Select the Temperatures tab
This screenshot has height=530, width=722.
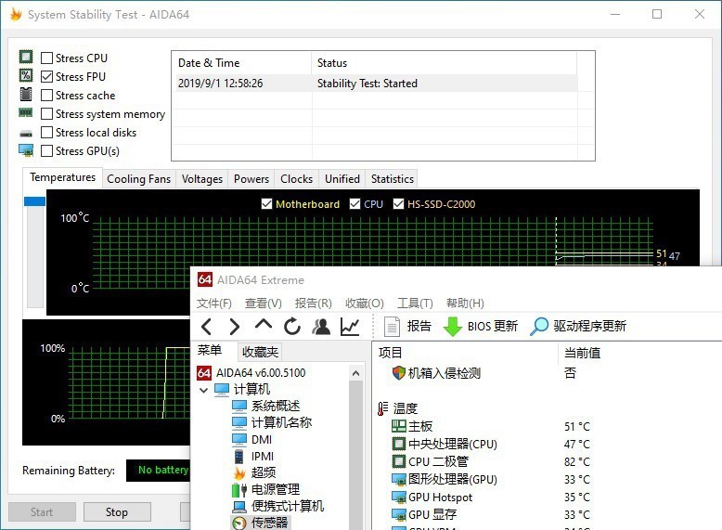coord(62,177)
